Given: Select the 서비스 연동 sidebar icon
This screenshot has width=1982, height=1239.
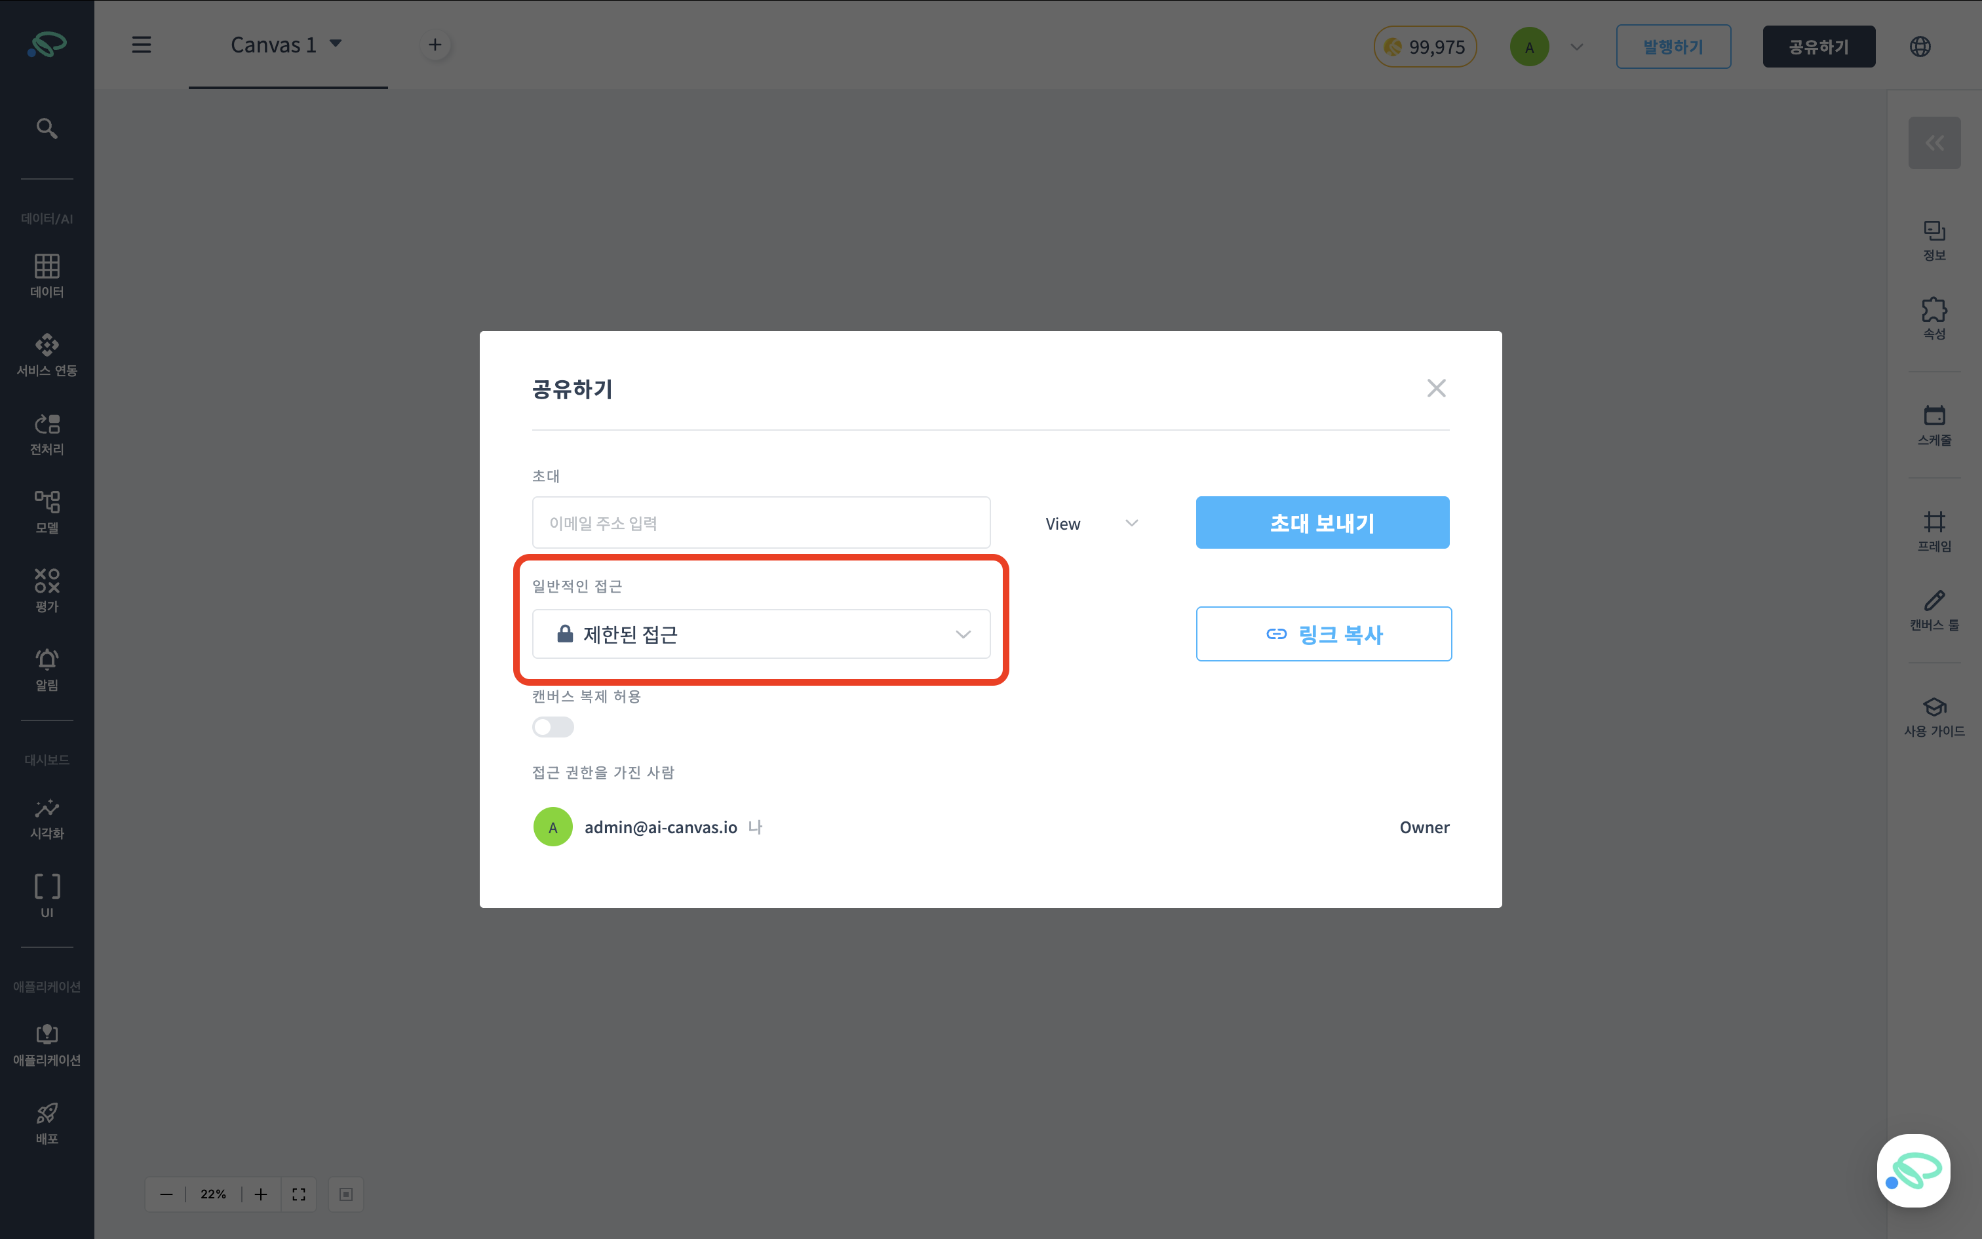Looking at the screenshot, I should pyautogui.click(x=47, y=354).
